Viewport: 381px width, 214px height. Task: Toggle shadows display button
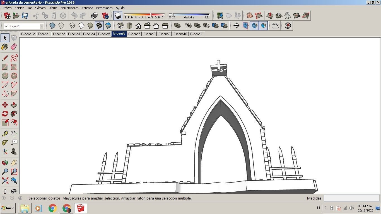coord(118,16)
